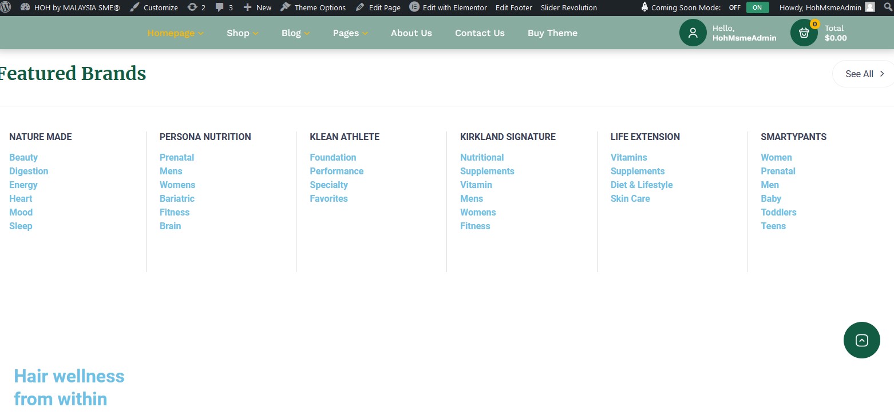Open the Persona Nutrition Prenatal link
The height and width of the screenshot is (415, 894).
177,157
